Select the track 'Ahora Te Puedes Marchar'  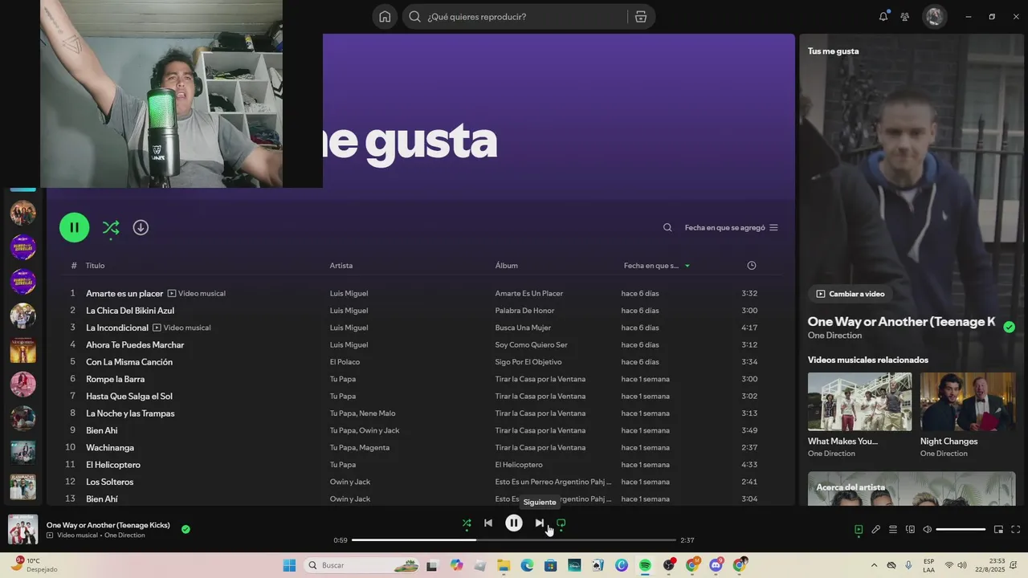coord(135,345)
